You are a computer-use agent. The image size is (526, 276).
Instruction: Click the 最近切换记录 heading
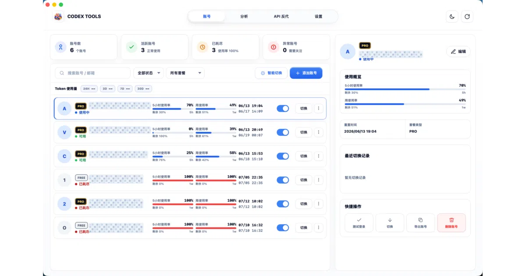tap(357, 156)
